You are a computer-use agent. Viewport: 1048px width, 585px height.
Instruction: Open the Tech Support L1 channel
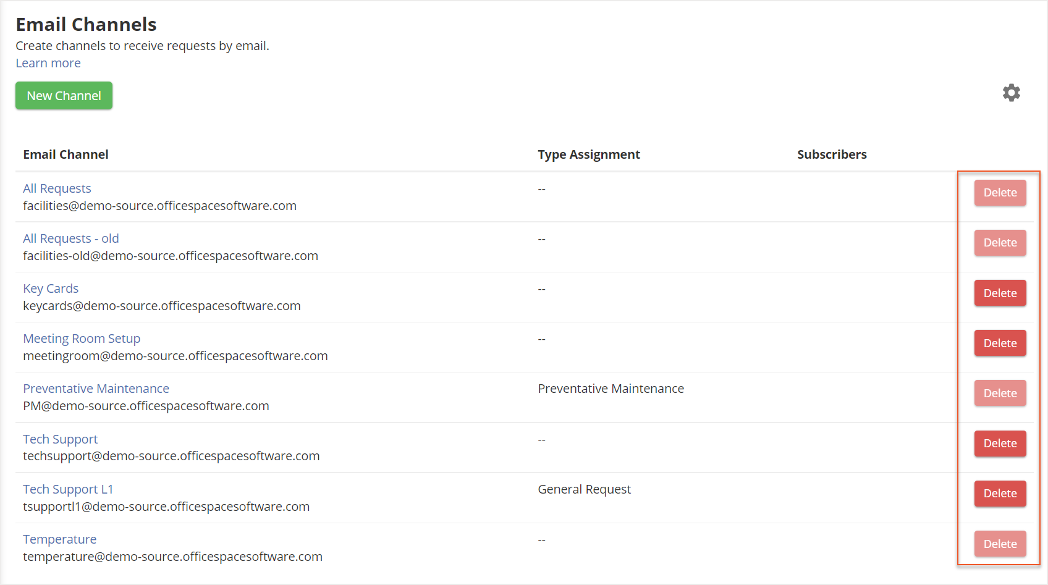[x=68, y=489]
